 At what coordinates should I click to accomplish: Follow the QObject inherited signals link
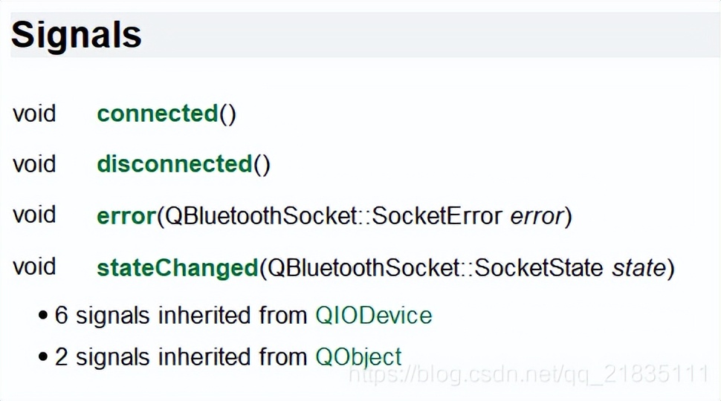coord(358,356)
